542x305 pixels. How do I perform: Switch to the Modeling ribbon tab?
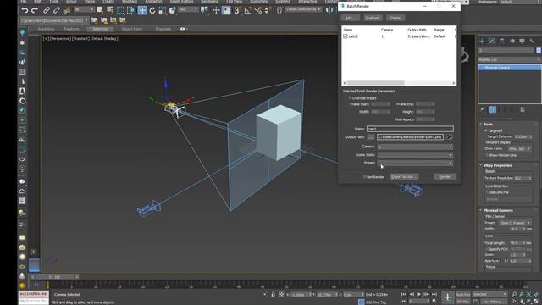pos(46,29)
